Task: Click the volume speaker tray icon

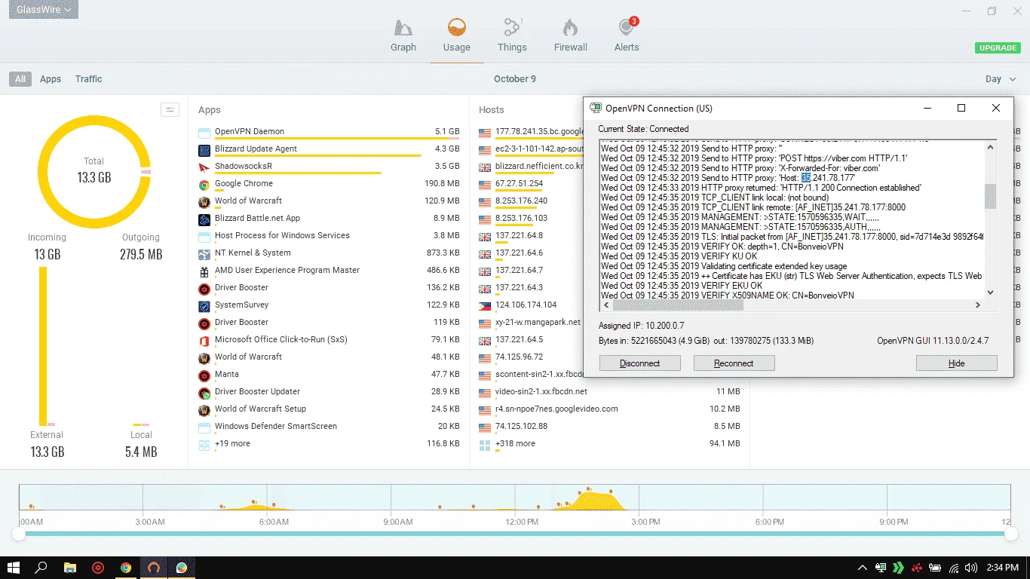Action: pos(972,568)
